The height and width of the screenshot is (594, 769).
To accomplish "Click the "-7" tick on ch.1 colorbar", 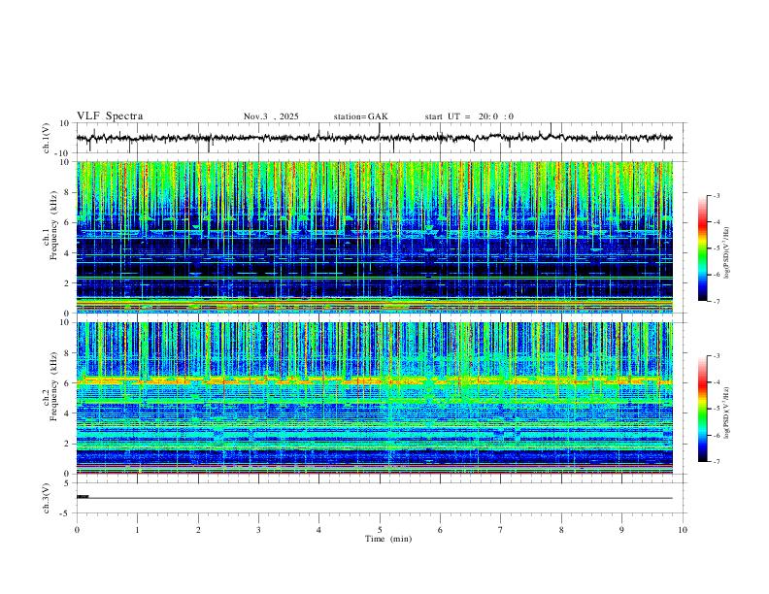I will (x=717, y=302).
